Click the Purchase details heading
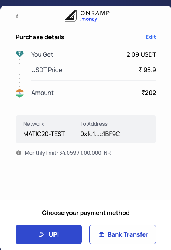Screen dimensions: 171x250 click(x=40, y=37)
